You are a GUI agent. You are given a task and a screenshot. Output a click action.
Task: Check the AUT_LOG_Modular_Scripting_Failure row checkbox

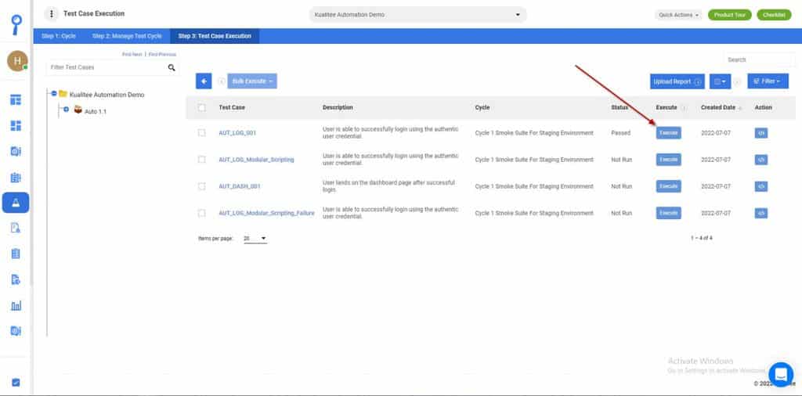(201, 213)
